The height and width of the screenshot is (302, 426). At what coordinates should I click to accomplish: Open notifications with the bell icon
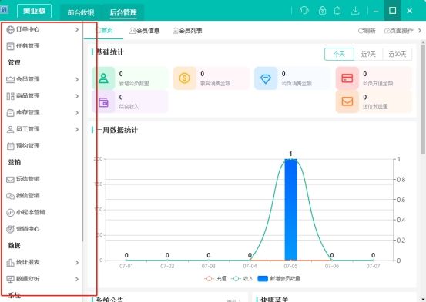pos(337,11)
